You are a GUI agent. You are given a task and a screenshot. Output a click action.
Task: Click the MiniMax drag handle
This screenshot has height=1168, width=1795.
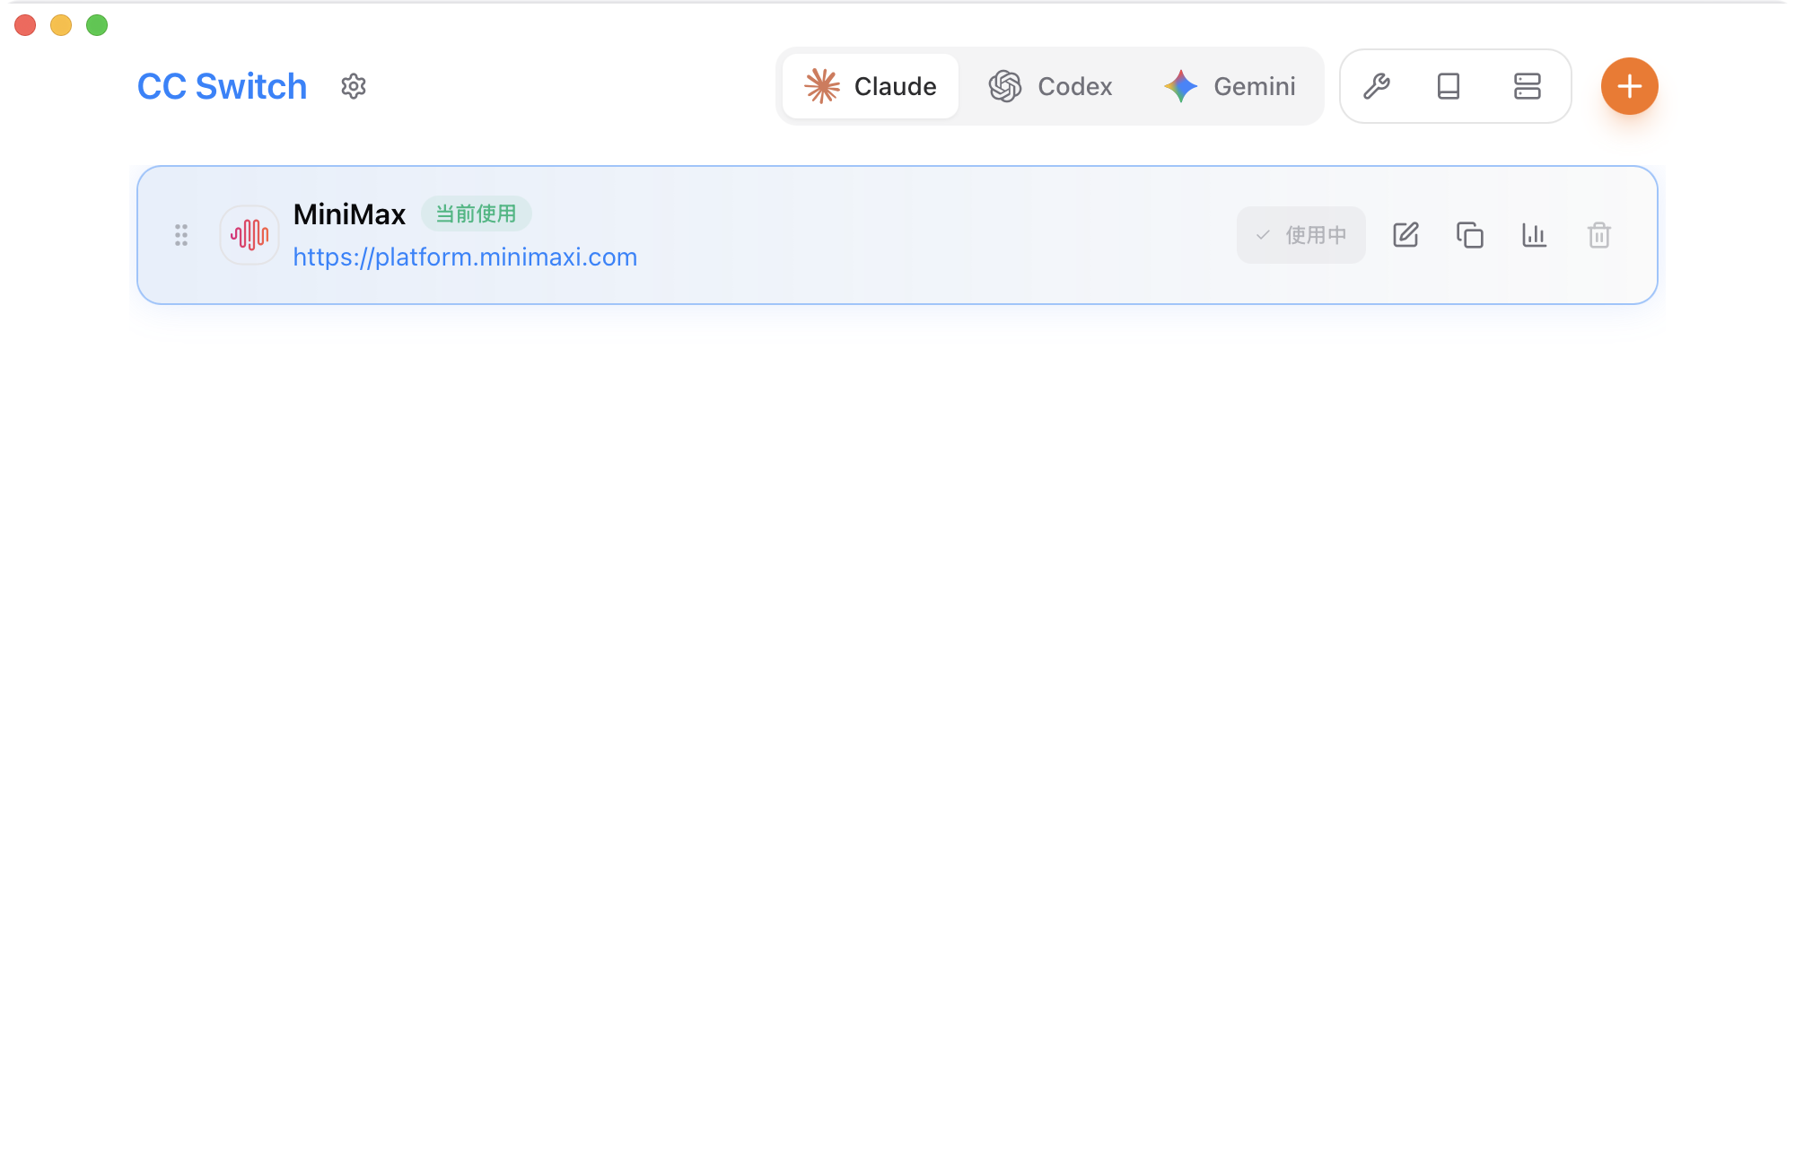point(181,235)
